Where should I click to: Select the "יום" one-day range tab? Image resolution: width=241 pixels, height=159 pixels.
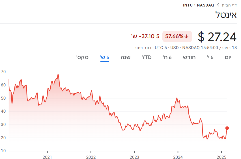point(228,58)
